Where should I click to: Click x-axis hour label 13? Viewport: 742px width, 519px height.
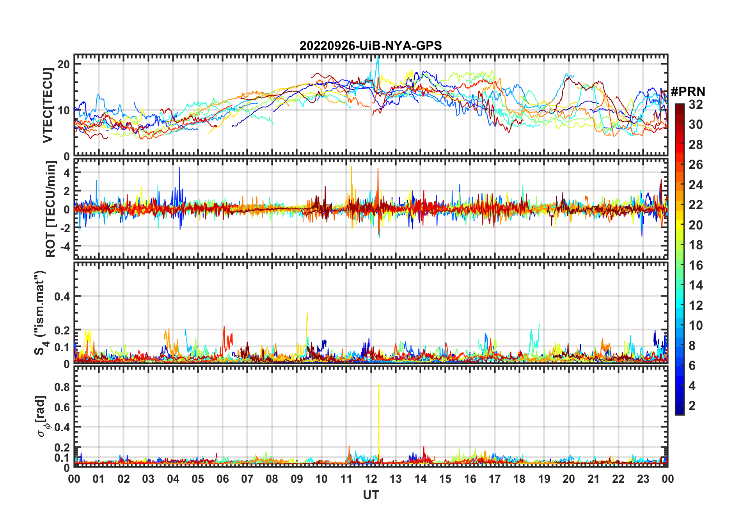tap(396, 479)
